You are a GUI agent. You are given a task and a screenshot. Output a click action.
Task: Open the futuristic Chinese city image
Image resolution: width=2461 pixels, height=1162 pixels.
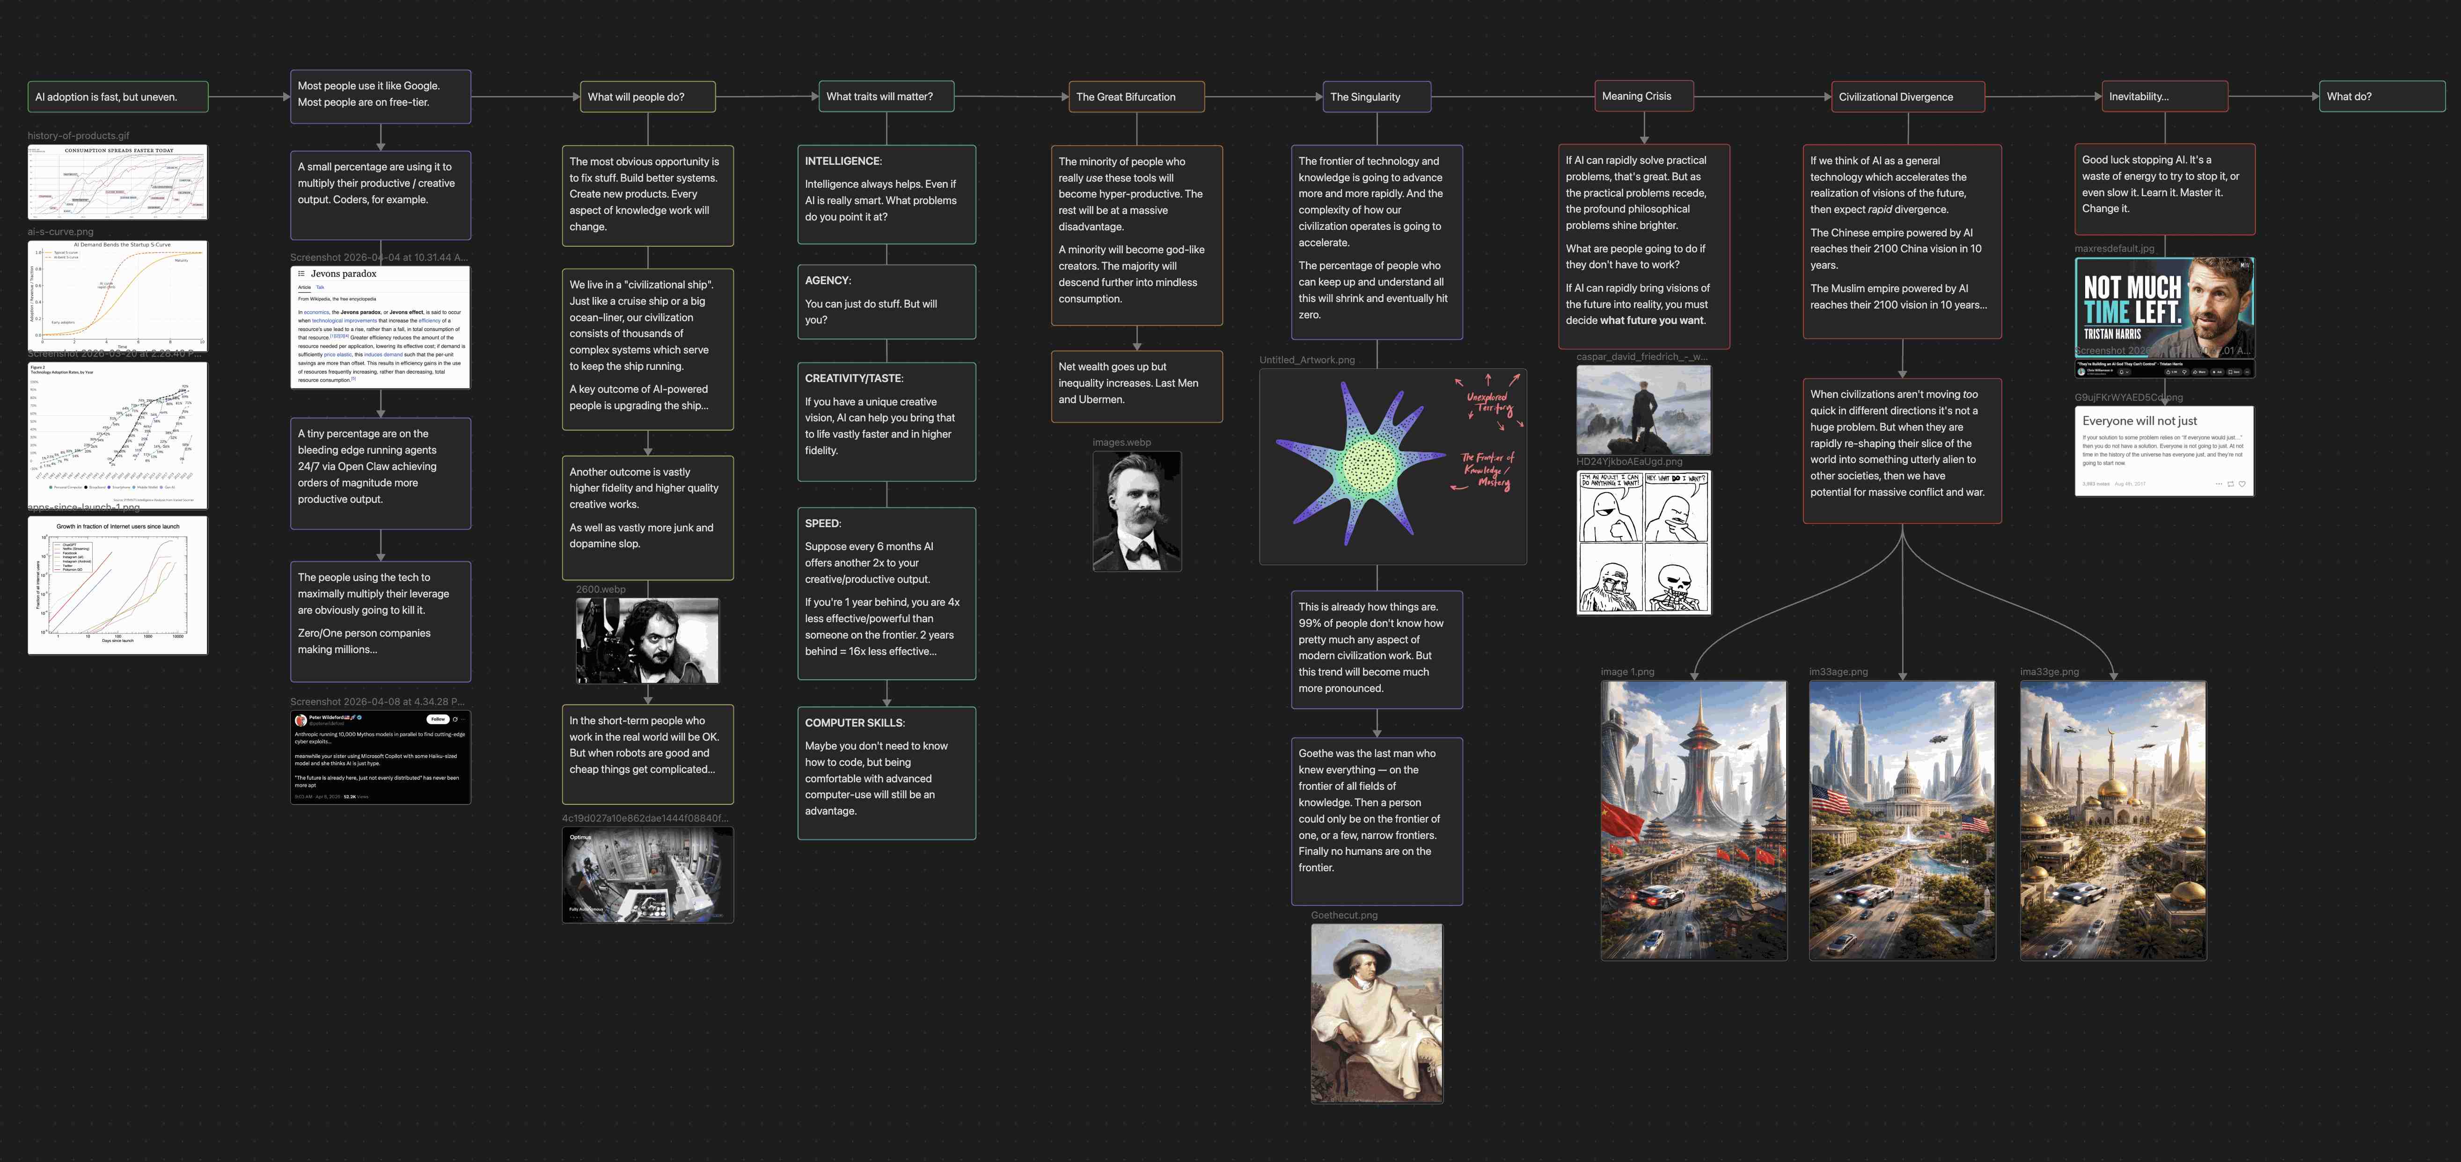(x=1694, y=820)
